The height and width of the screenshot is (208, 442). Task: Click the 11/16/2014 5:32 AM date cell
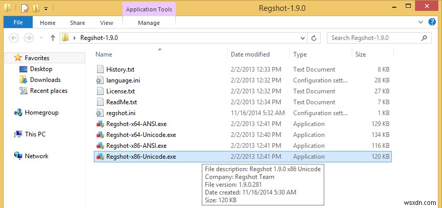tap(258, 113)
